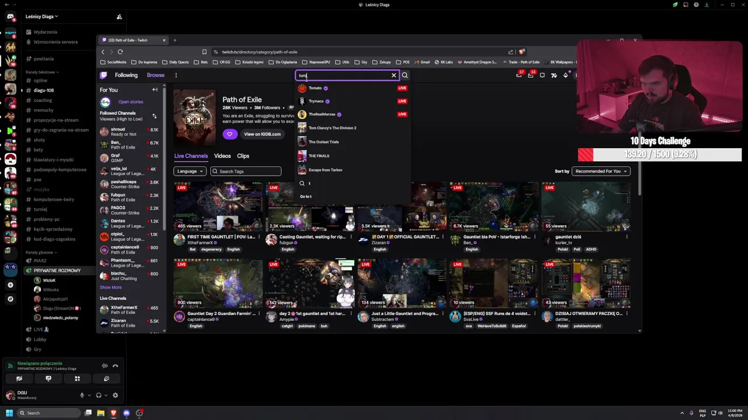Submit search with the magnifier button
Screen dimensions: 748x420
tap(404, 75)
